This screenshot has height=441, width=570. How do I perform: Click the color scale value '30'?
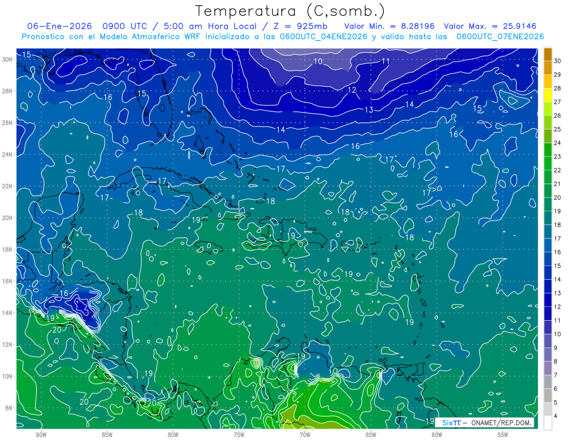(558, 61)
